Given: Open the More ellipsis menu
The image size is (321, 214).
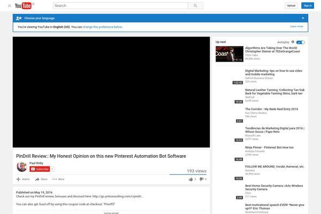Looking at the screenshot, I should pos(58,179).
